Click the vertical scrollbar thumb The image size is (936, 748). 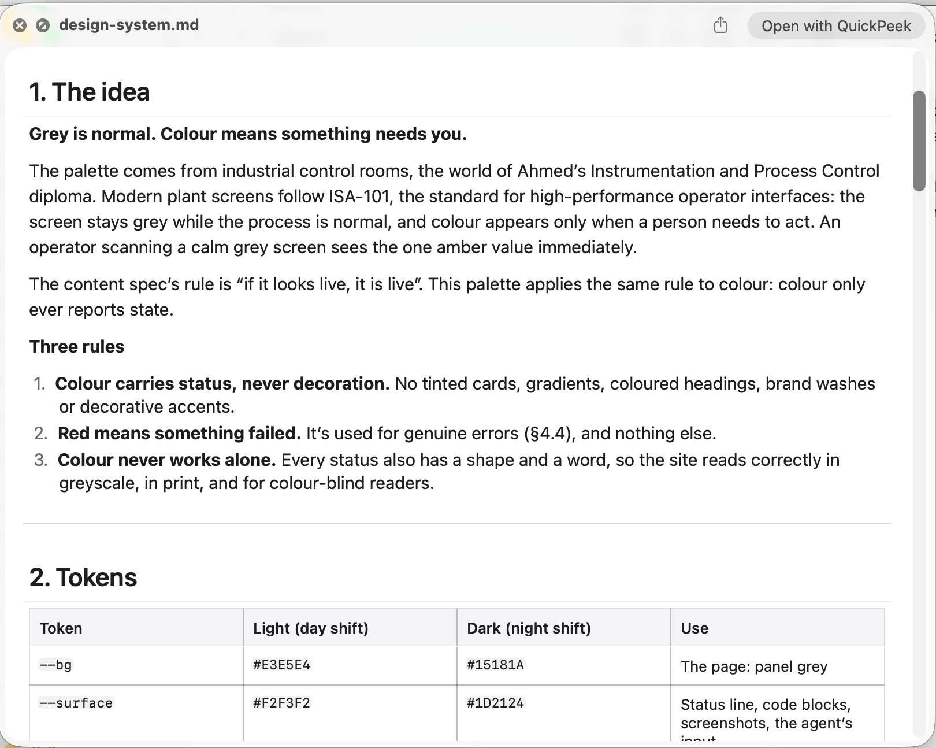coord(919,141)
